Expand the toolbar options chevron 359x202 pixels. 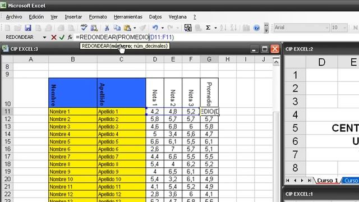(x=266, y=28)
